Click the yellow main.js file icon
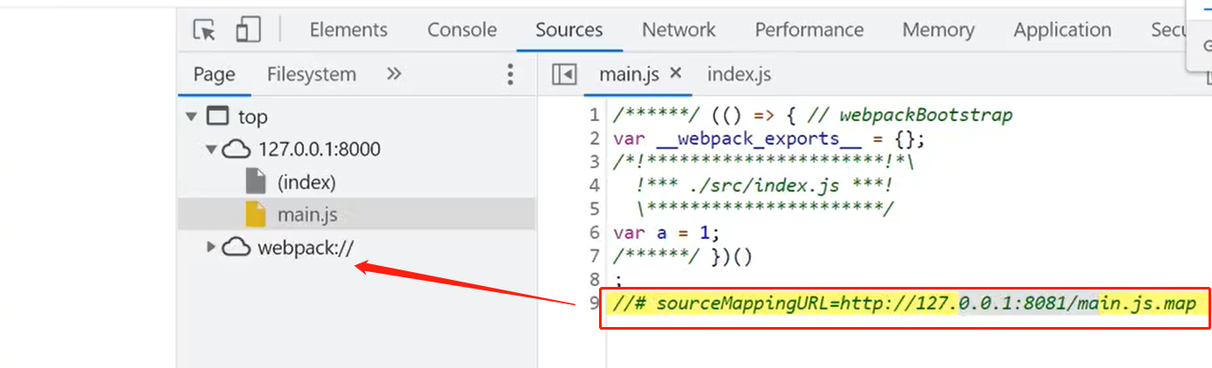This screenshot has width=1212, height=368. [x=255, y=215]
